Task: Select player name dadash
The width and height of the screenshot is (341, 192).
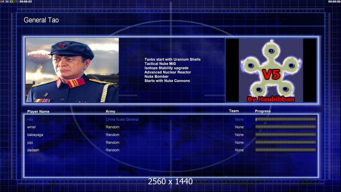Action: [x=33, y=150]
